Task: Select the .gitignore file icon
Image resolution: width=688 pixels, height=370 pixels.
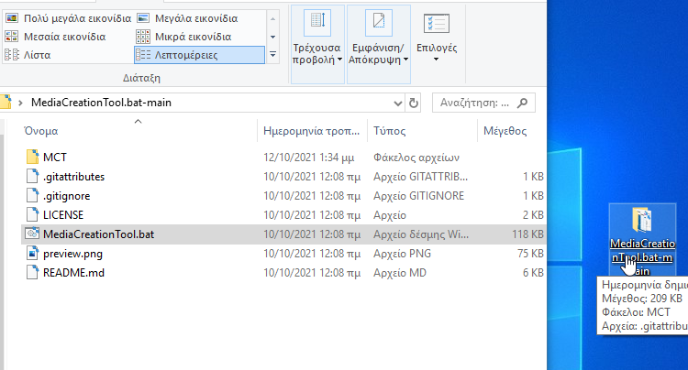Action: click(32, 195)
